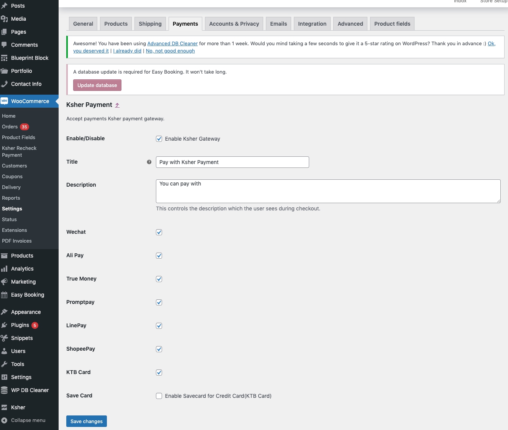The height and width of the screenshot is (430, 508).
Task: Click the Plugins plug icon
Action: 4,325
